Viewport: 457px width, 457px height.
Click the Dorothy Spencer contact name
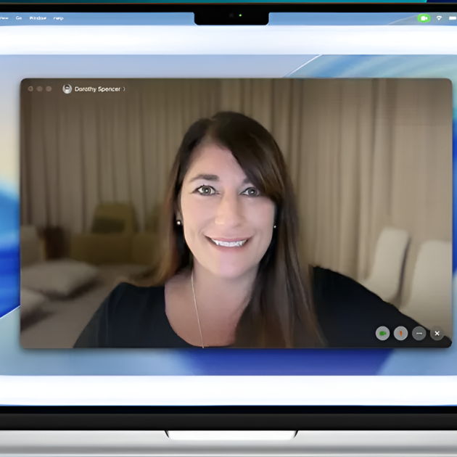97,88
